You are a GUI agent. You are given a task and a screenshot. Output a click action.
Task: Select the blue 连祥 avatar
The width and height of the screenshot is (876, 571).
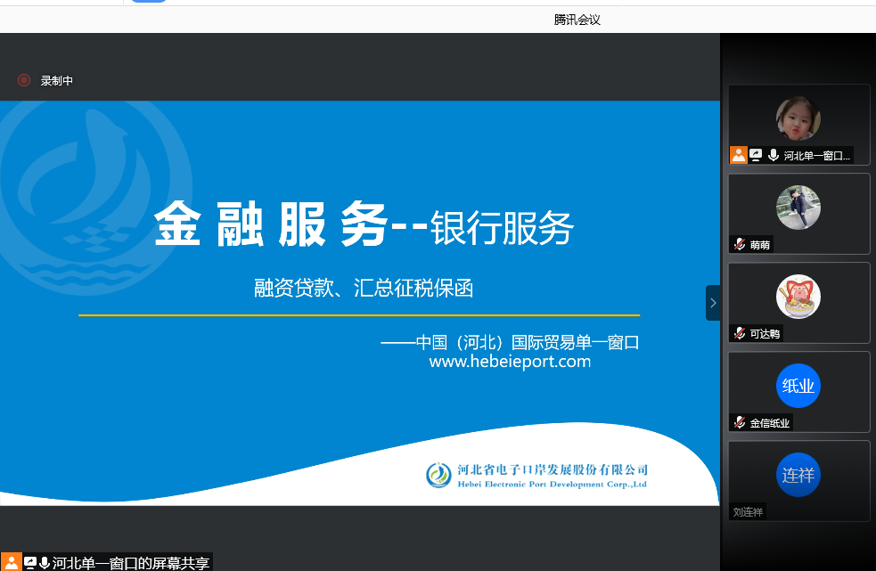(798, 475)
